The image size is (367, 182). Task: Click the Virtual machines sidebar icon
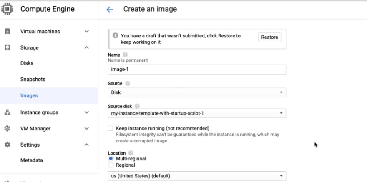pos(8,31)
